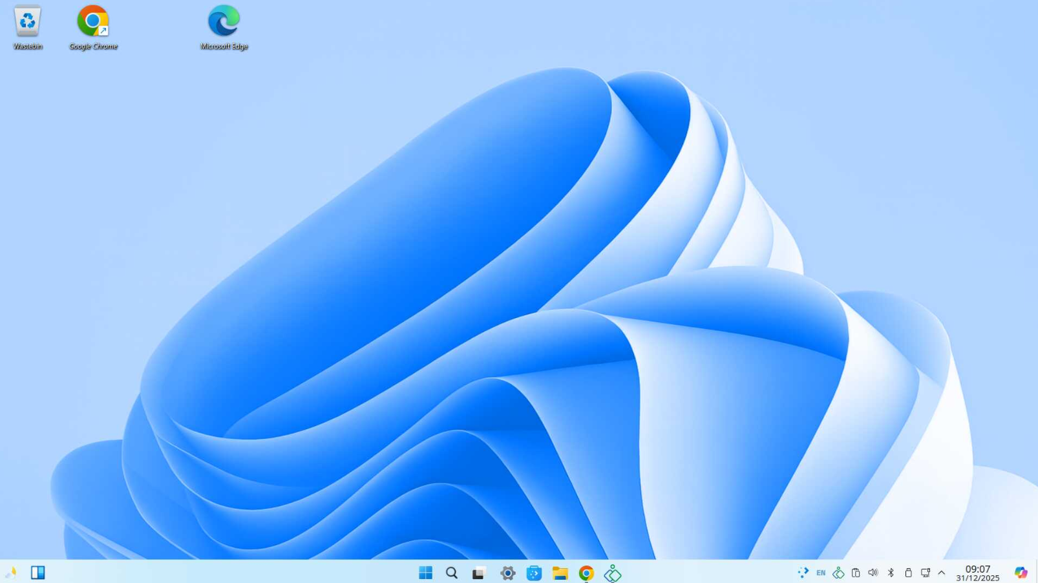Open the Windows Start menu
This screenshot has width=1038, height=583.
coord(425,573)
